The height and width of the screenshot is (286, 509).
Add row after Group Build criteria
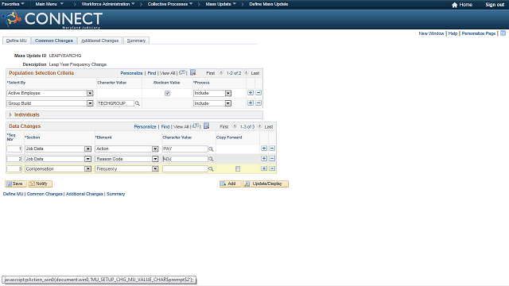[x=251, y=102]
